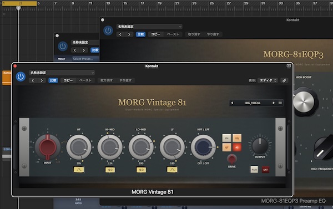The width and height of the screenshot is (333, 209).
Task: Toggle the LO-MID HiQ button
Action: click(x=141, y=170)
